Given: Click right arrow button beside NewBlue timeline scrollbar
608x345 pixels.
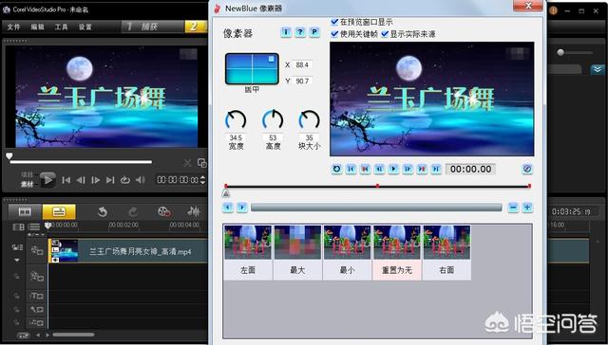Looking at the screenshot, I should tap(242, 208).
